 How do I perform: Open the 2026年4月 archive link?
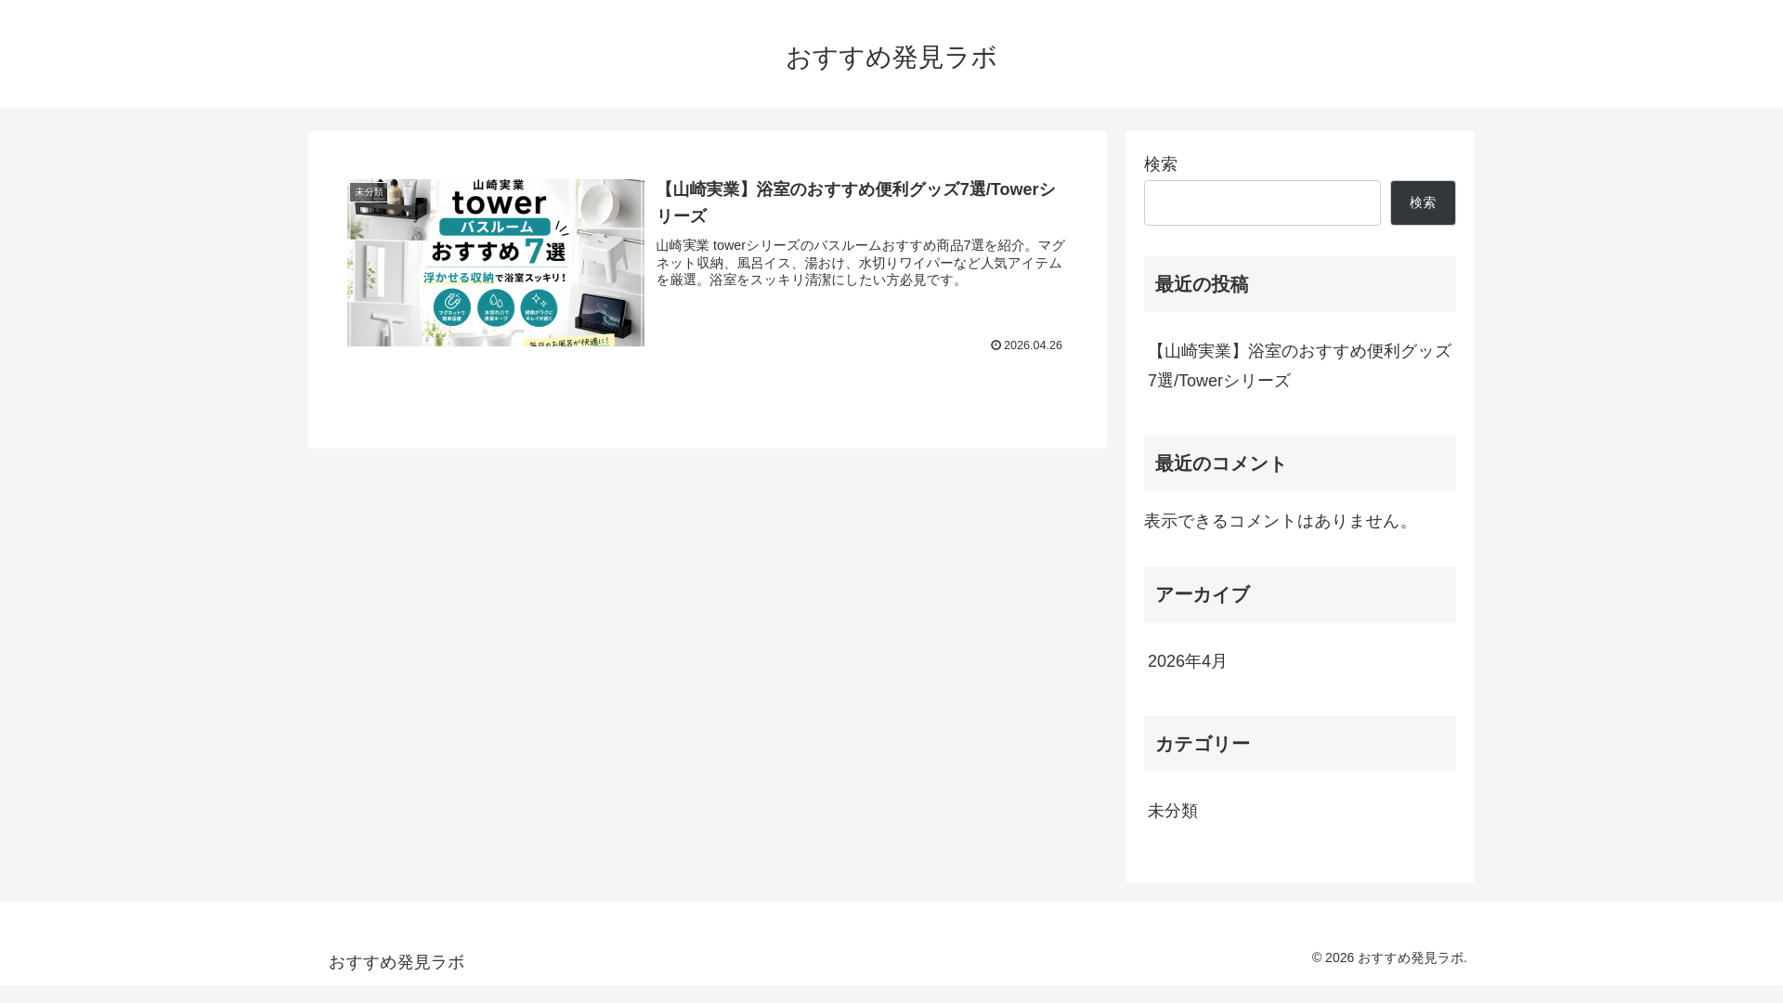click(1187, 661)
